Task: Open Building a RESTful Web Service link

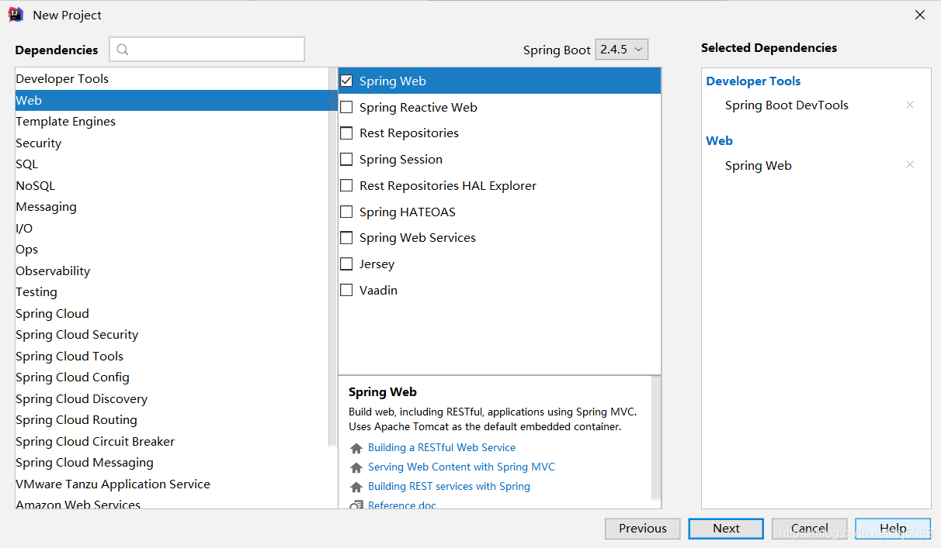Action: (x=442, y=447)
